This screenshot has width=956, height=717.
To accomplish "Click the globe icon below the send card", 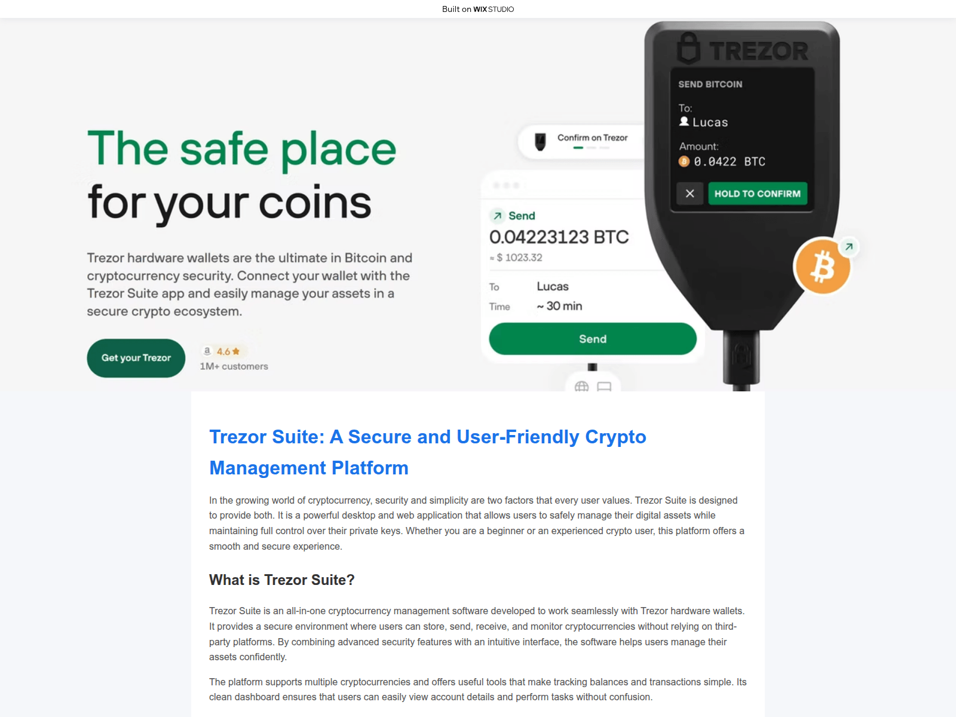I will 581,387.
